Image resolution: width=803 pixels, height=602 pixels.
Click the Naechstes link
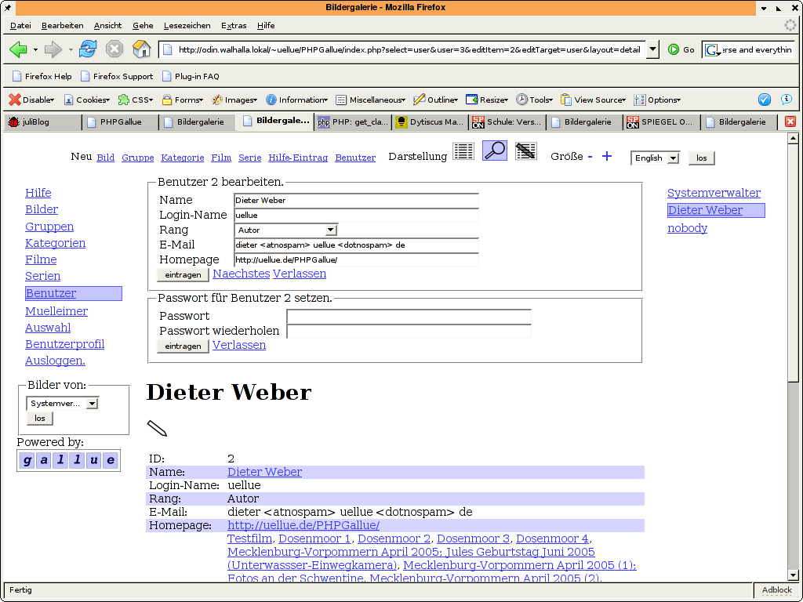241,274
